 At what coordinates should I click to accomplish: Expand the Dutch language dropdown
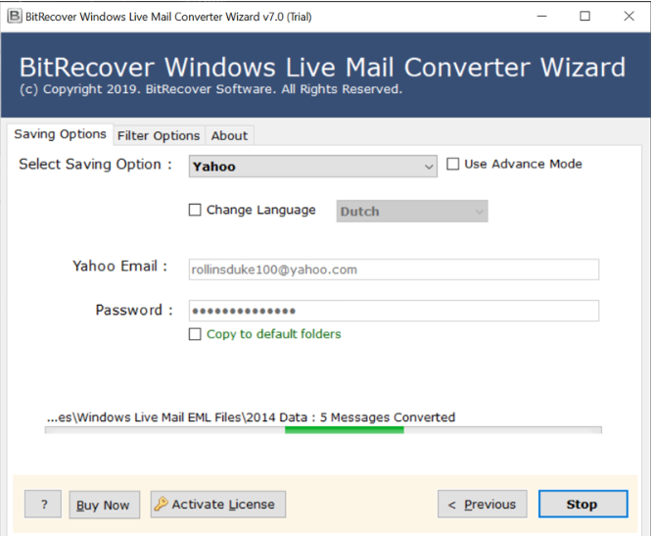(x=411, y=212)
